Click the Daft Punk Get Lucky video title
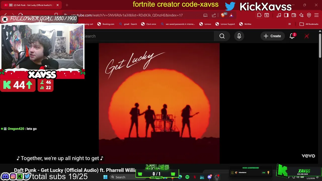 (75, 170)
